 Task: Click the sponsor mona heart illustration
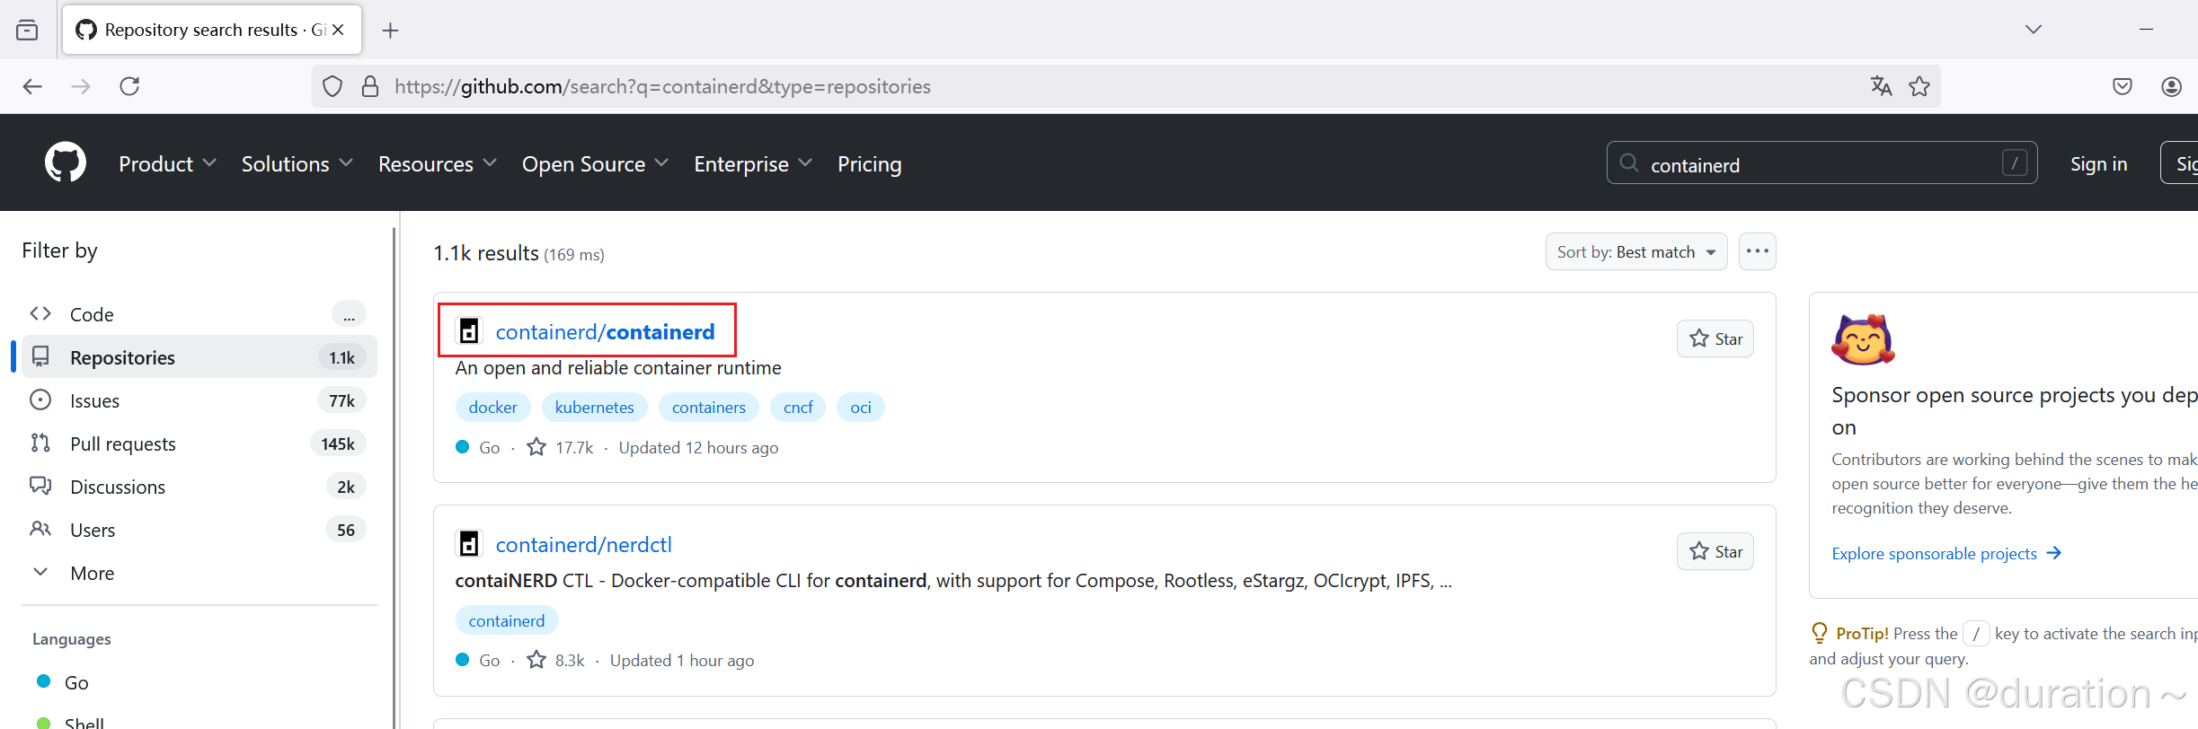[1863, 339]
